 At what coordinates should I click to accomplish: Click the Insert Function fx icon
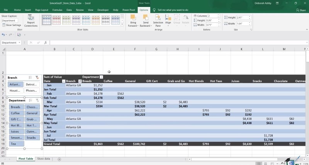45,43
